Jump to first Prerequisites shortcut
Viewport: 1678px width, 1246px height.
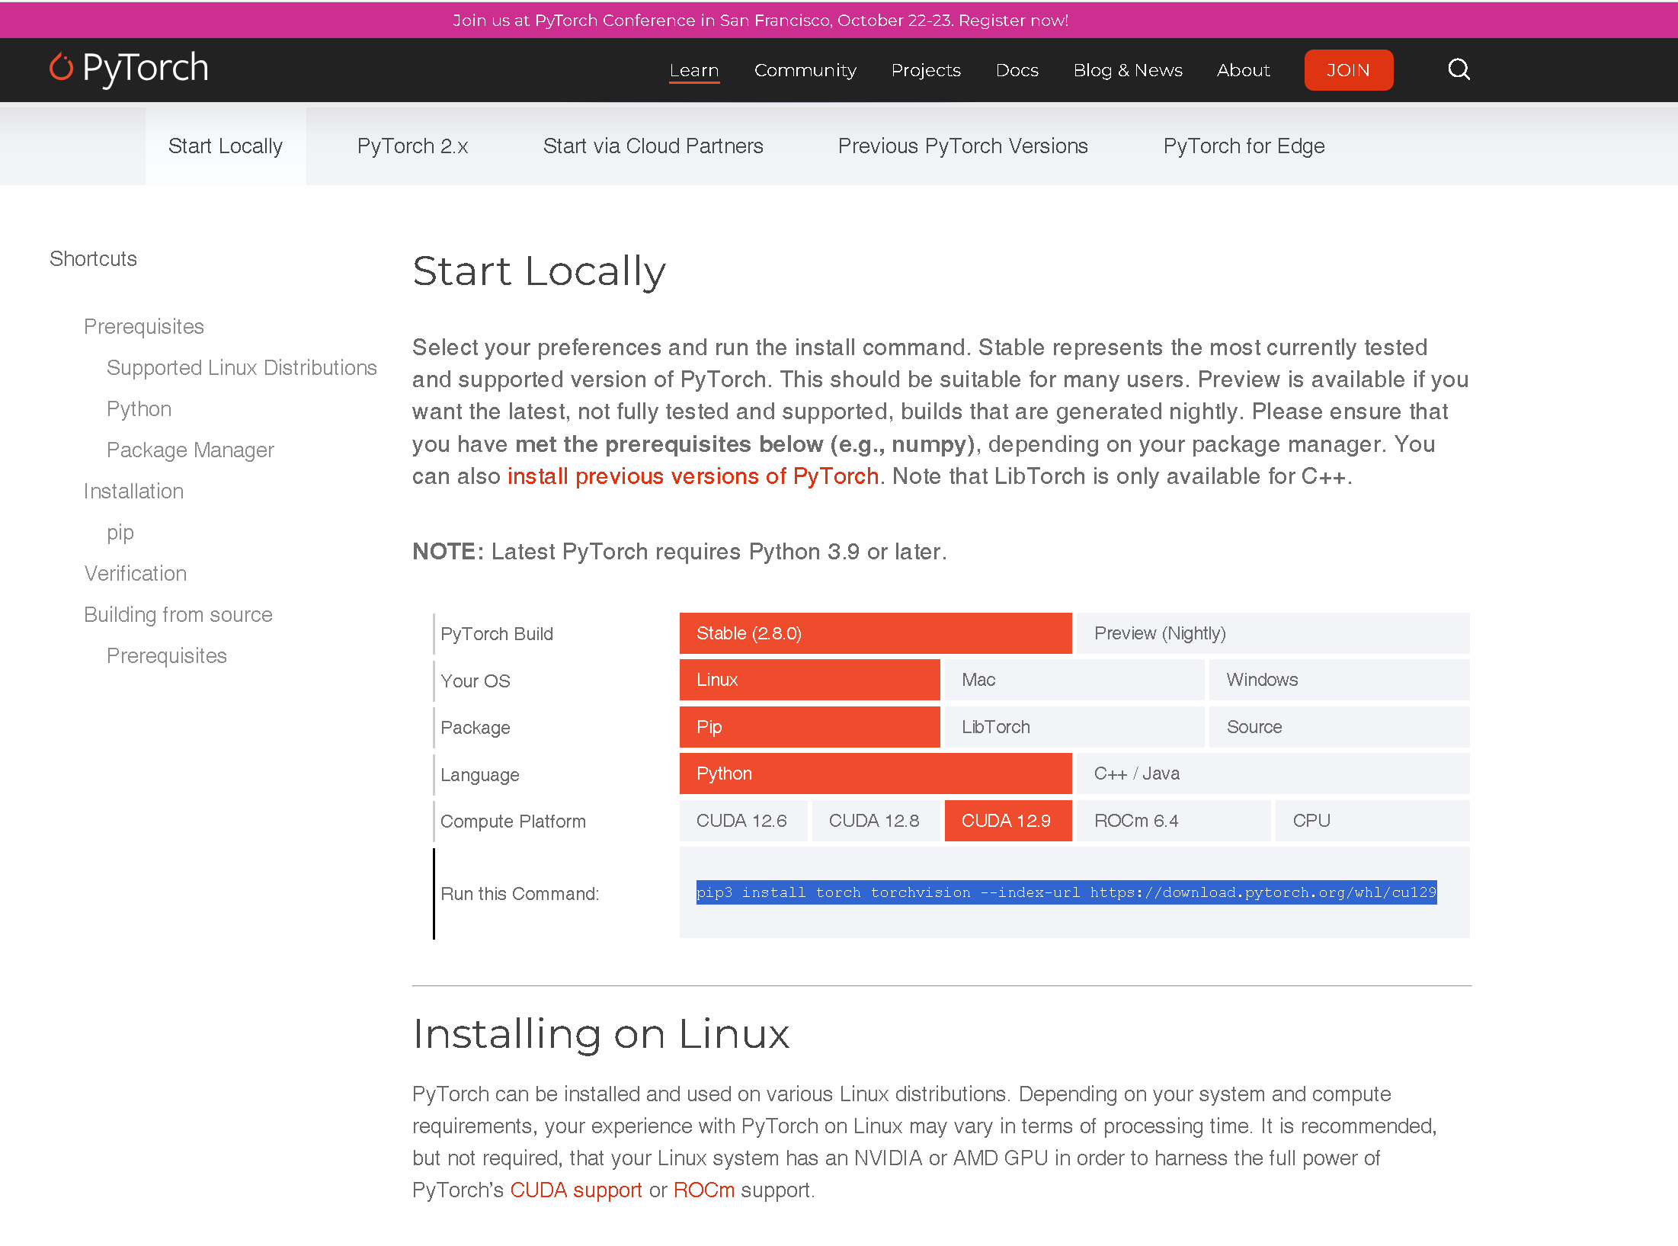tap(144, 326)
